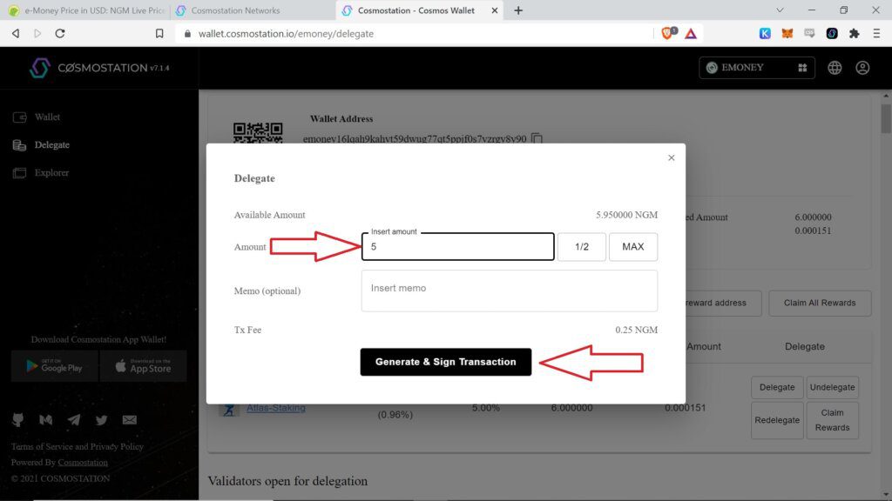Open the Medium icon in sidebar footer
Screen dimensions: 892x501
[46, 420]
